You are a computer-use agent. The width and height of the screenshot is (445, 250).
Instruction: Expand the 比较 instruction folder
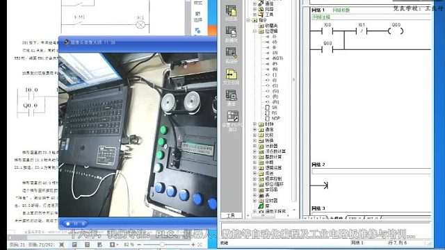(254, 135)
